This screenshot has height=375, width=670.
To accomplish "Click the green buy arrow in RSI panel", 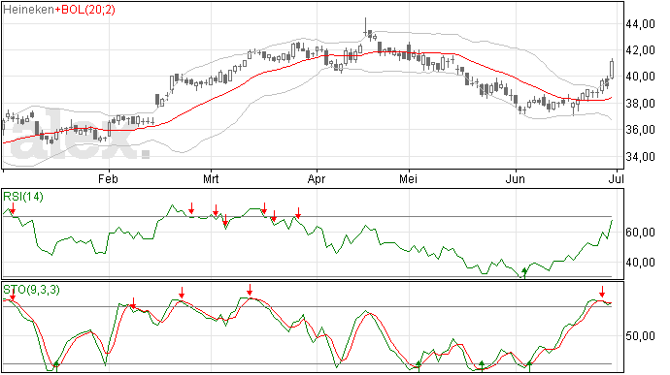I will click(x=524, y=273).
